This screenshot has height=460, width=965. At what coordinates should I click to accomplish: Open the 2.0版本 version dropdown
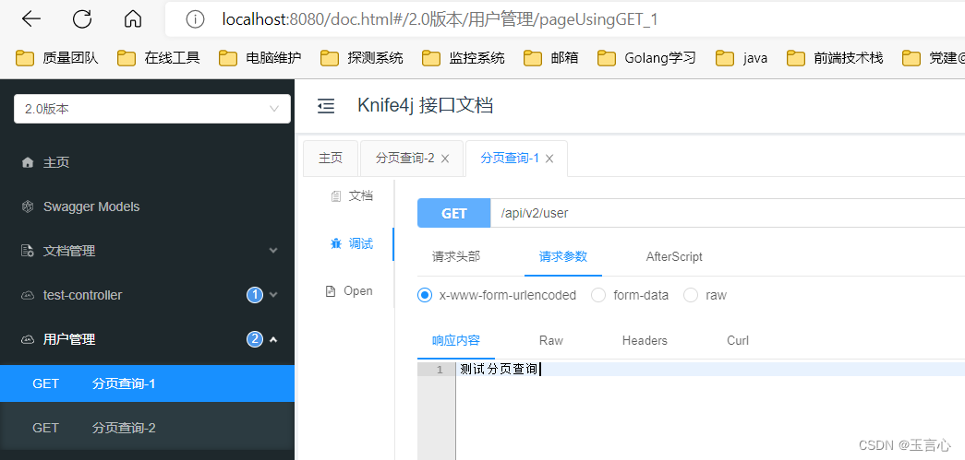[152, 109]
